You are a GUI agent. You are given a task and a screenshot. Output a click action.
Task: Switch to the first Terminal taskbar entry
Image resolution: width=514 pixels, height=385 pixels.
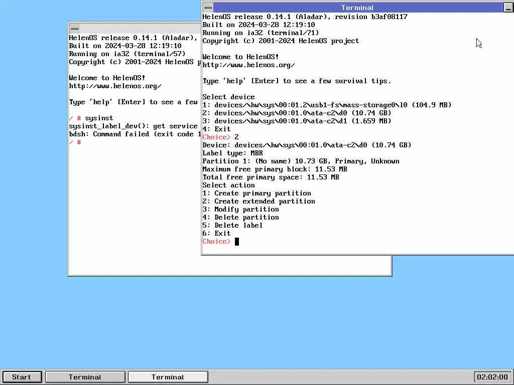click(x=85, y=377)
